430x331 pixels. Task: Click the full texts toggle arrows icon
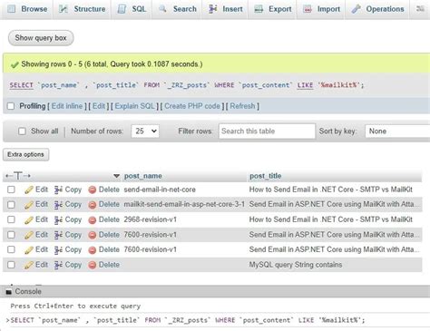[18, 176]
